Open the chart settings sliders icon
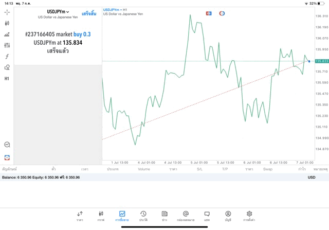Screen dimensions: 329x230 click(x=7, y=45)
